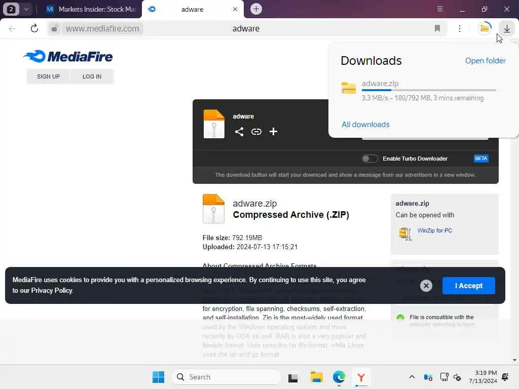Bookmark this page with the bookmark icon
This screenshot has height=389, width=519.
click(x=437, y=28)
